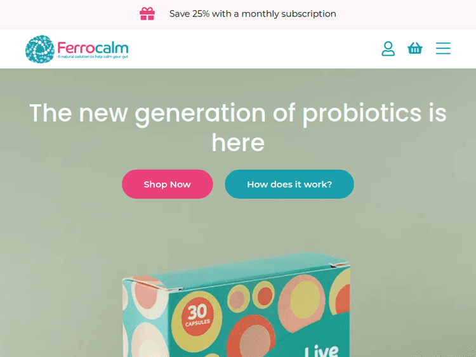
Task: Click the Ferrocalm wordmark text
Action: (93, 48)
